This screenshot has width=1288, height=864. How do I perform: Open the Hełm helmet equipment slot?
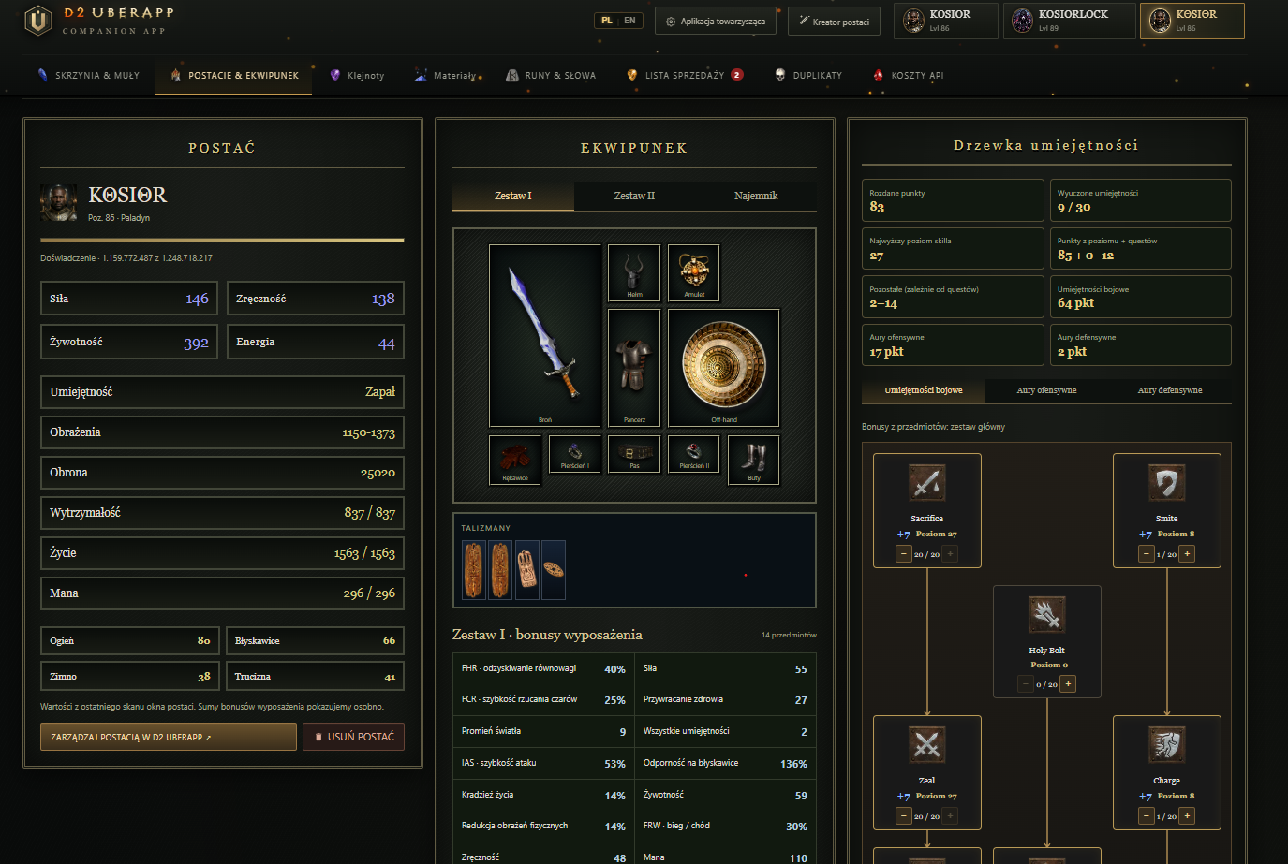(634, 273)
